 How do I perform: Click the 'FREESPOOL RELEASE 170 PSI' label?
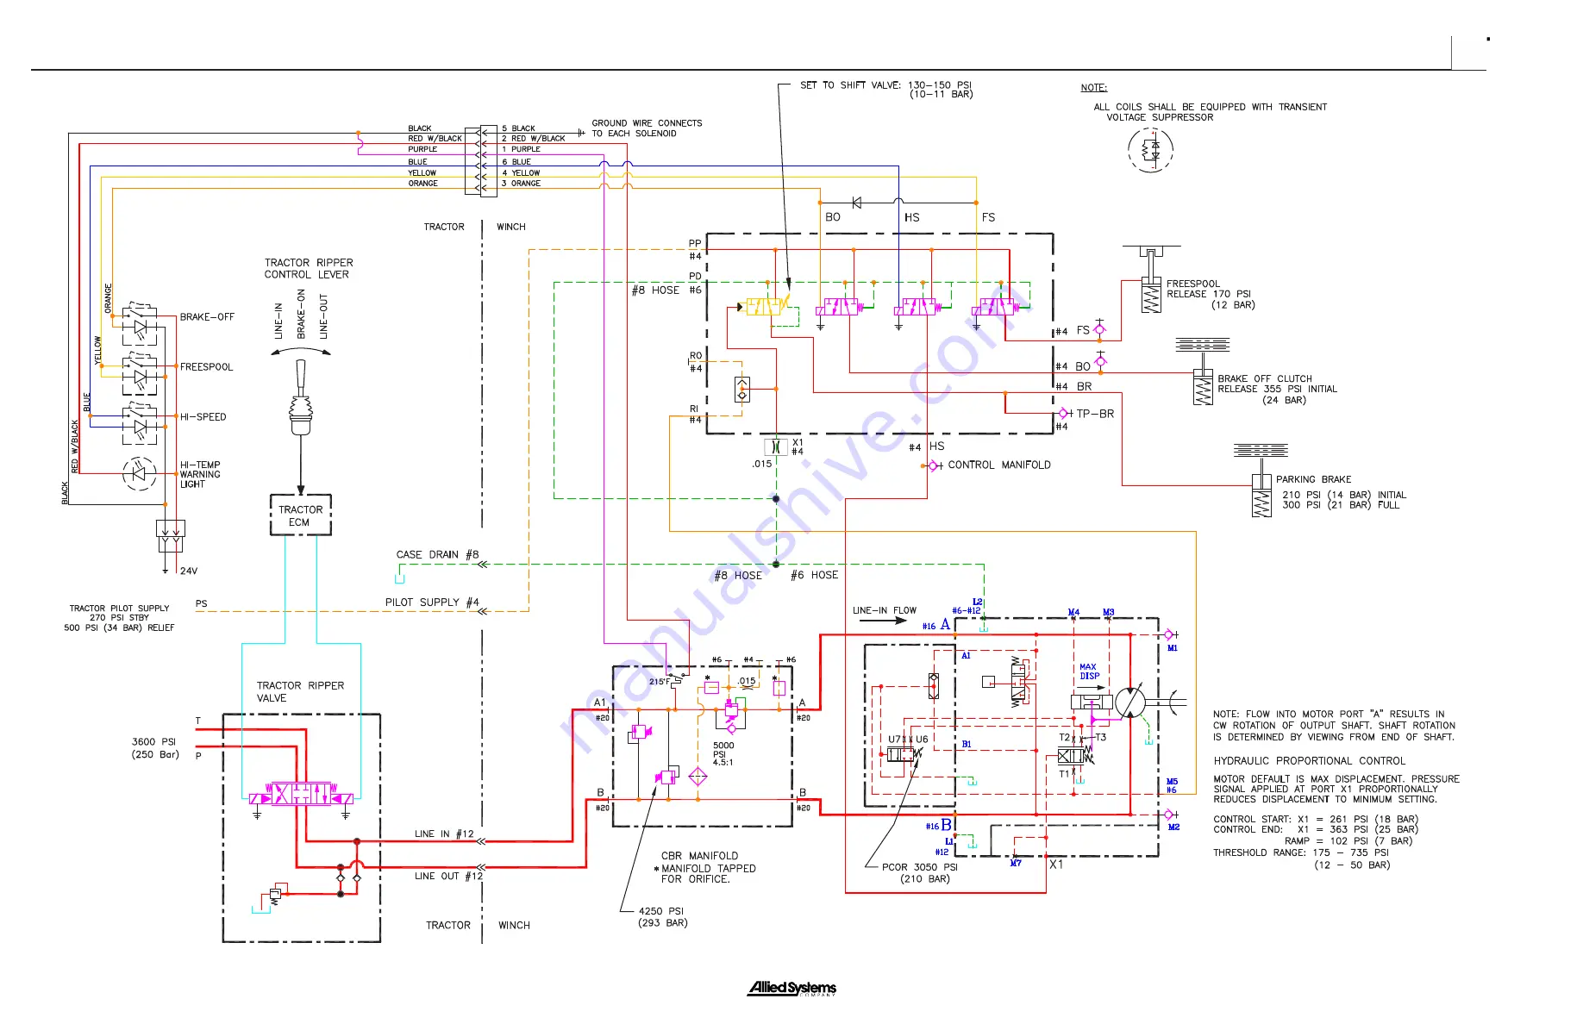tap(1210, 289)
